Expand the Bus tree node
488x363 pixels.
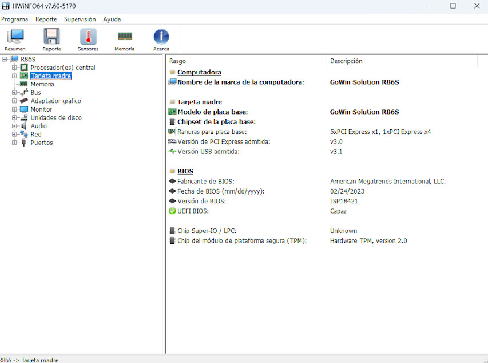click(14, 93)
